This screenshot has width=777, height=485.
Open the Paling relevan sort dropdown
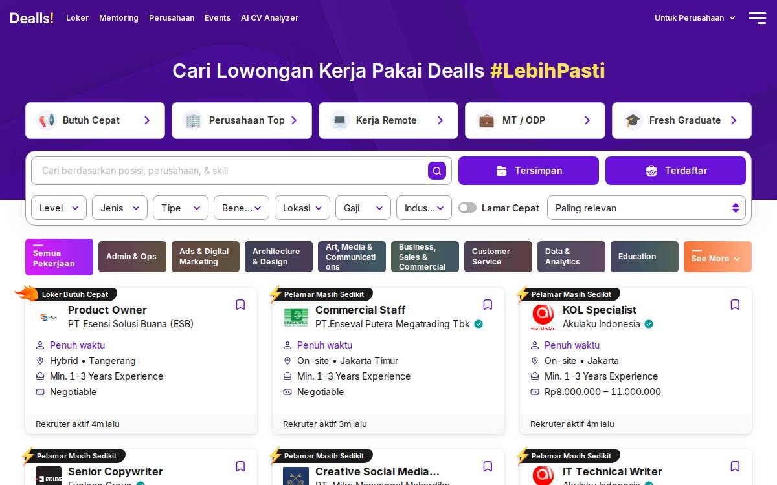point(646,208)
